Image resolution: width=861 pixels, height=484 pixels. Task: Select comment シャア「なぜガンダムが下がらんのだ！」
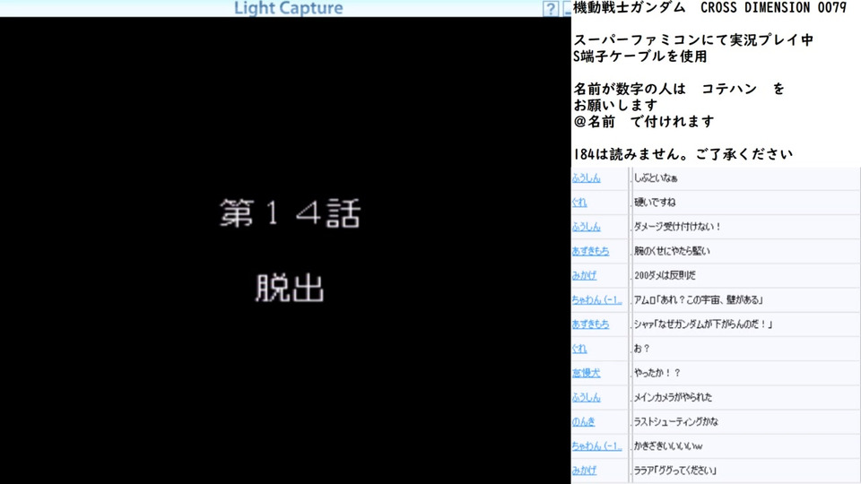(x=703, y=324)
